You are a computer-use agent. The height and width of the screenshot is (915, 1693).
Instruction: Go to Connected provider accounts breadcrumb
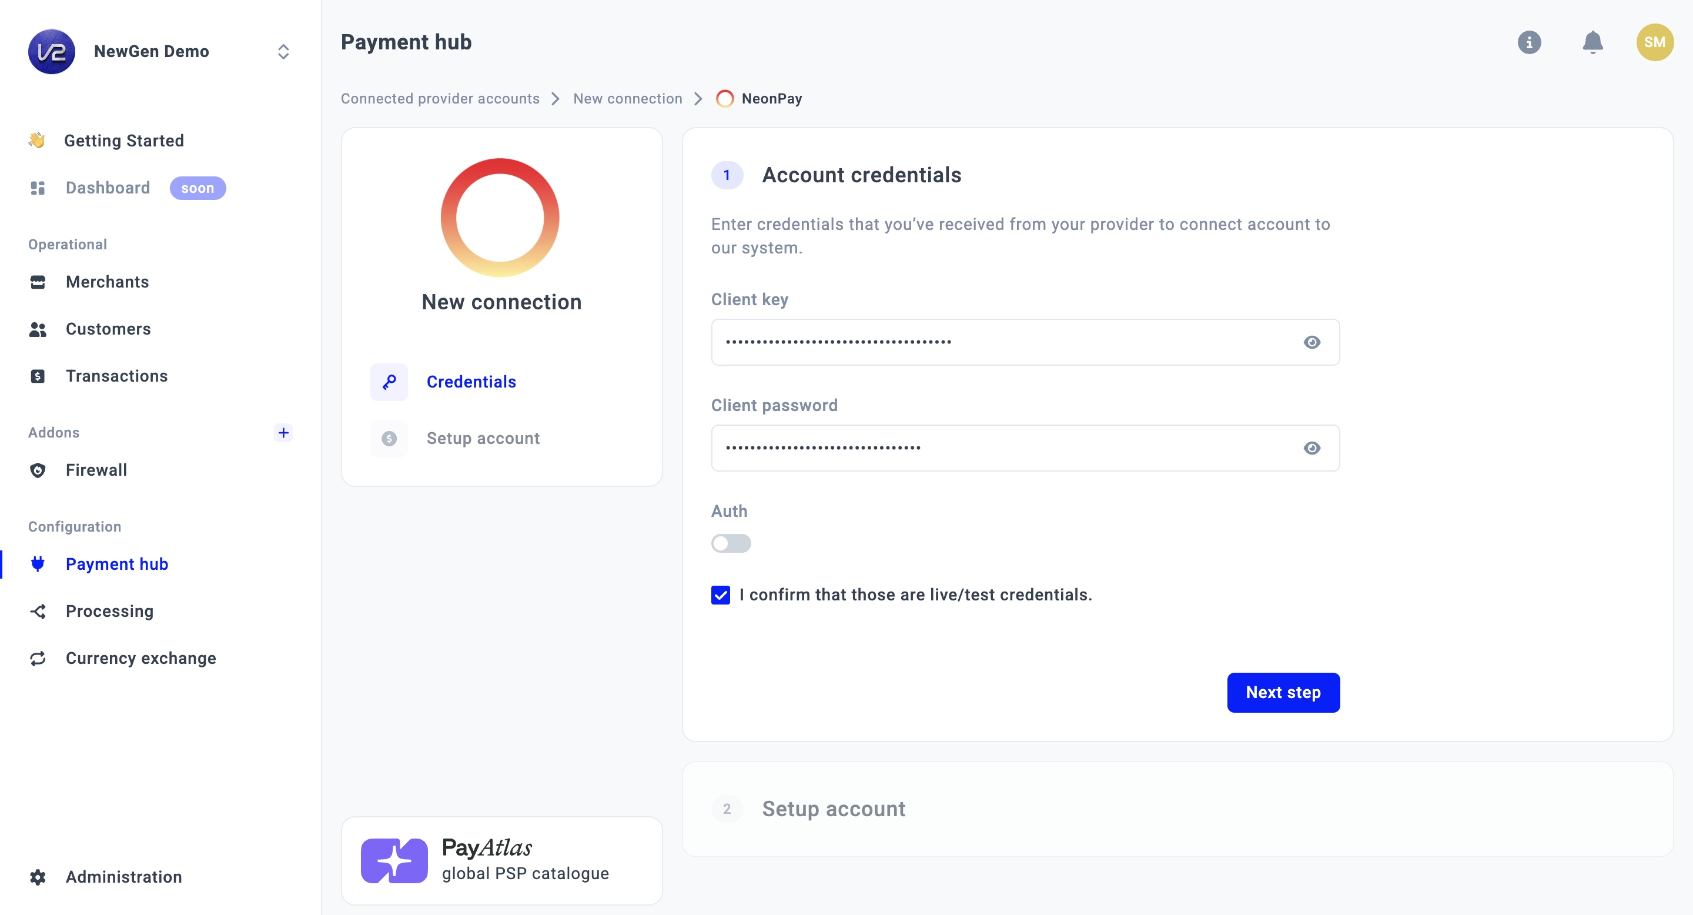[x=440, y=99]
